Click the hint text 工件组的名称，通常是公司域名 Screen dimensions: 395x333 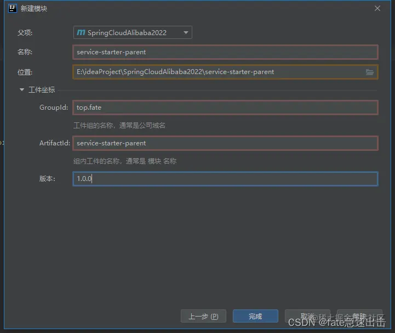(119, 126)
